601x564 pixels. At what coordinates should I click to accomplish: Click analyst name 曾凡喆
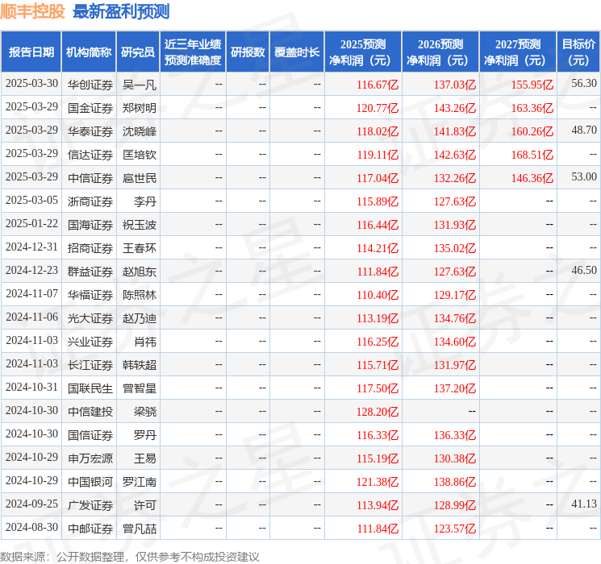pos(139,528)
